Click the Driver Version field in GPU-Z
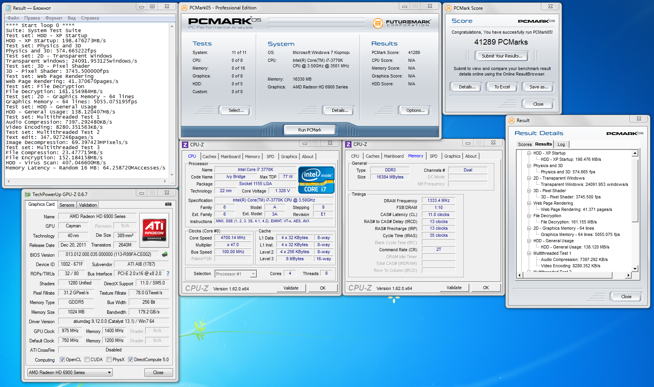 (x=114, y=321)
